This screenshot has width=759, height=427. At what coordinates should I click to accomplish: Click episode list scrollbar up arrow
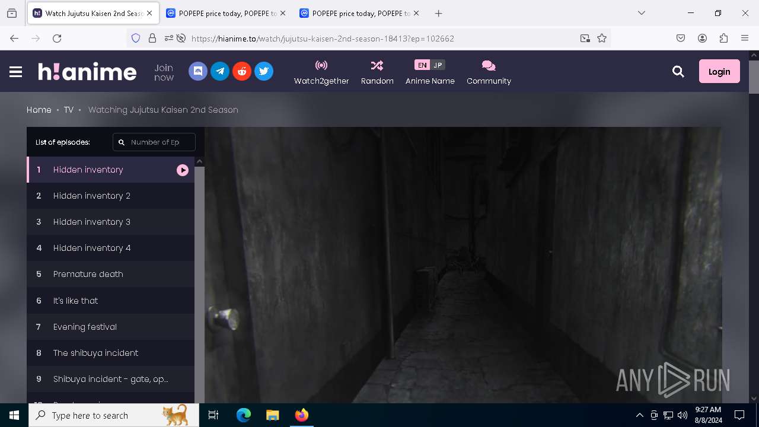click(x=200, y=161)
